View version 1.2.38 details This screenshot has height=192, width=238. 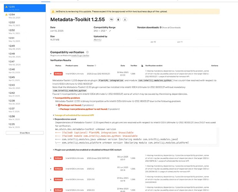click(25, 102)
